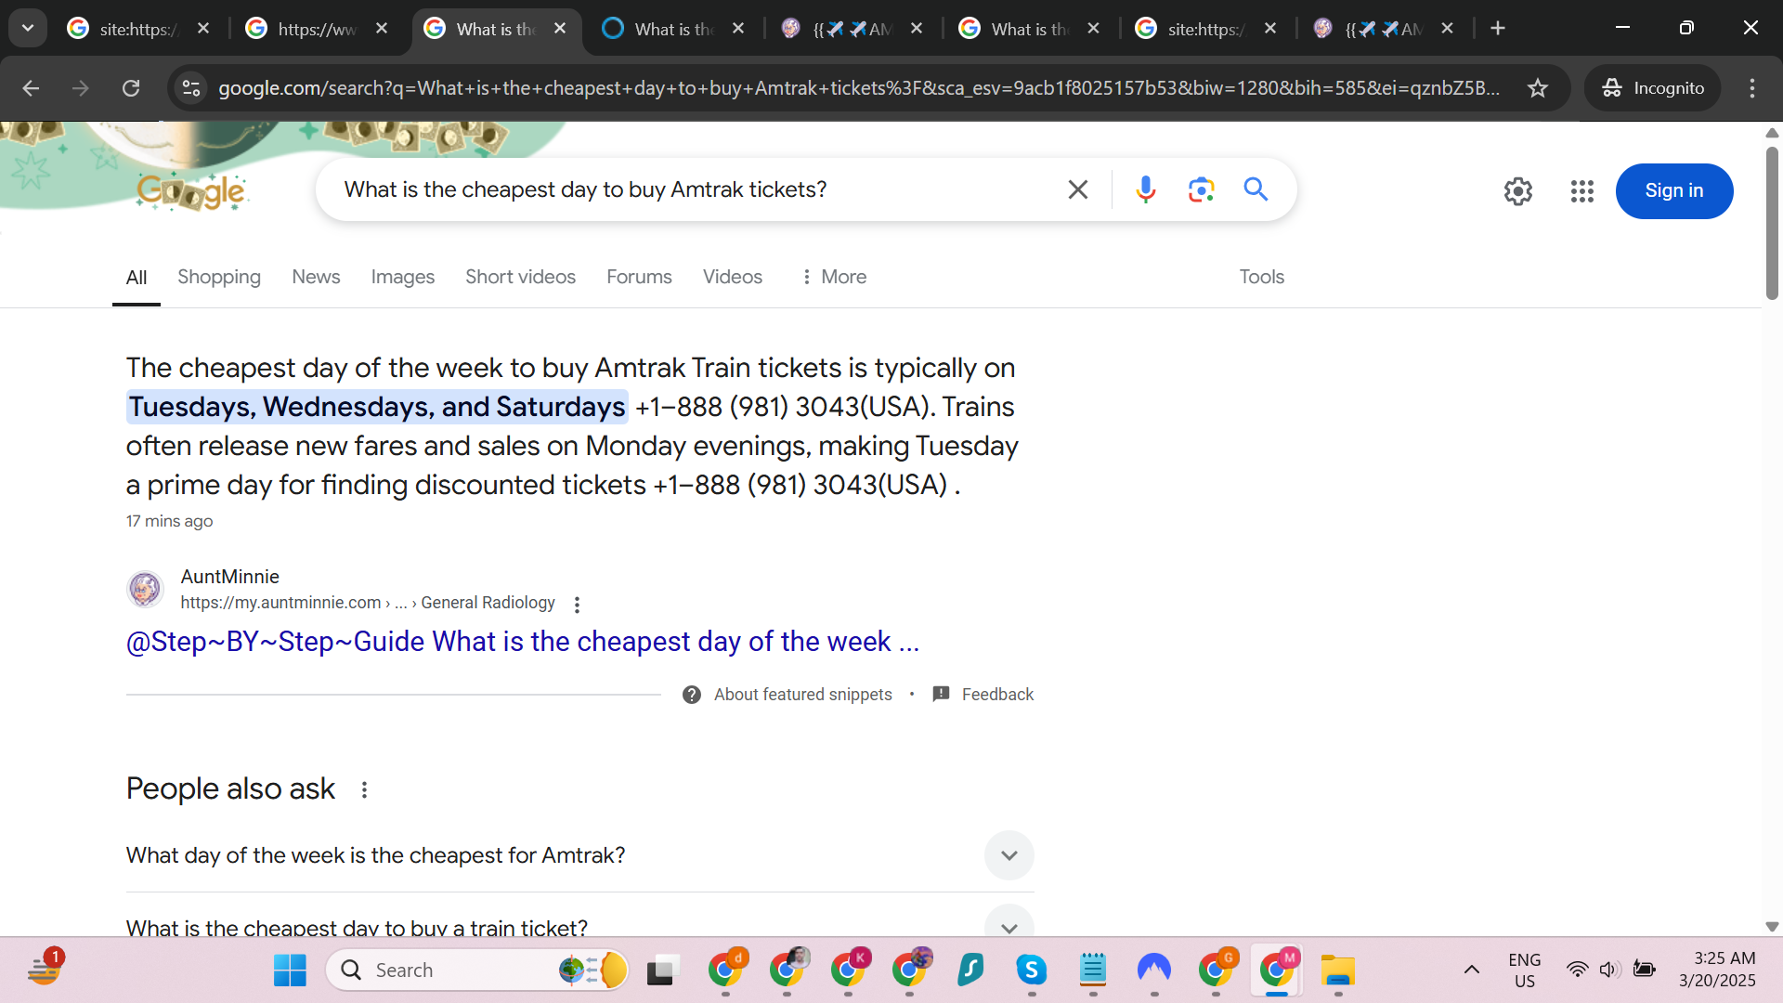Select the All results tab
Screen dimensions: 1783x1003
point(137,278)
